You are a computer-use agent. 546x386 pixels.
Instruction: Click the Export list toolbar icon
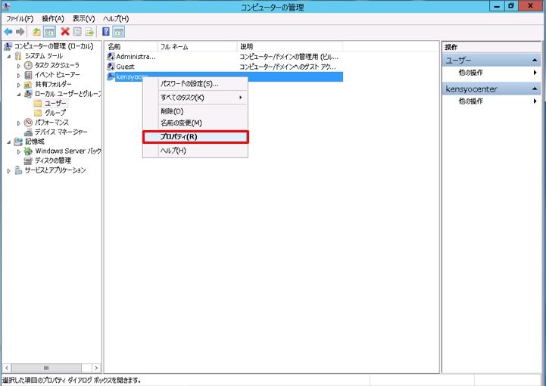[x=89, y=32]
